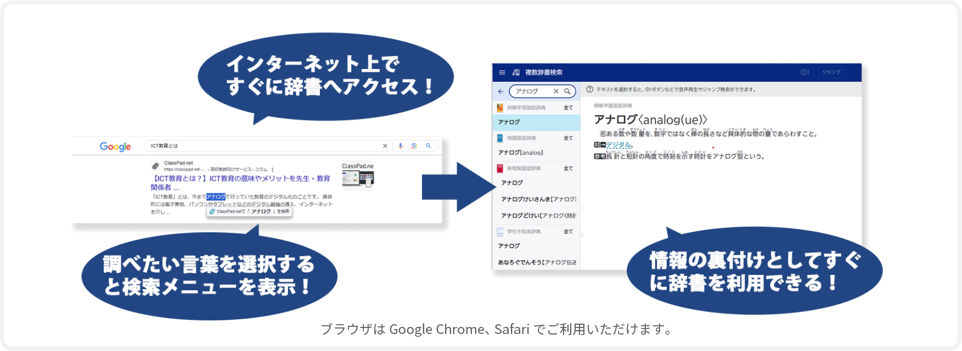Click the question mark help icon
The image size is (962, 351).
(589, 89)
